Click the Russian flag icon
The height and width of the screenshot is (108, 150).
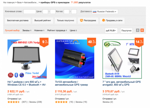(x=94, y=12)
